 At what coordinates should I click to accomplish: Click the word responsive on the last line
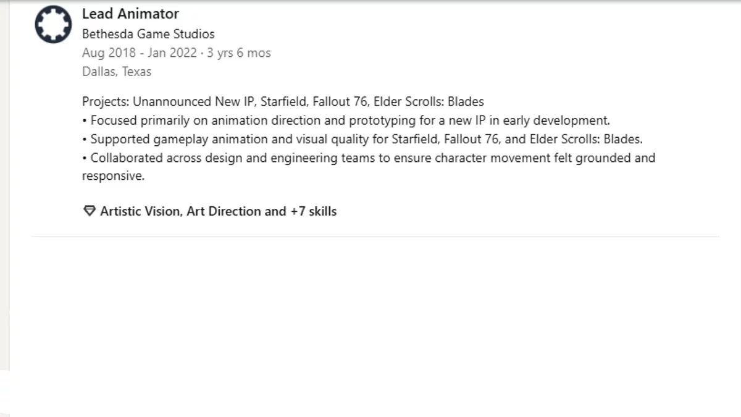click(112, 176)
